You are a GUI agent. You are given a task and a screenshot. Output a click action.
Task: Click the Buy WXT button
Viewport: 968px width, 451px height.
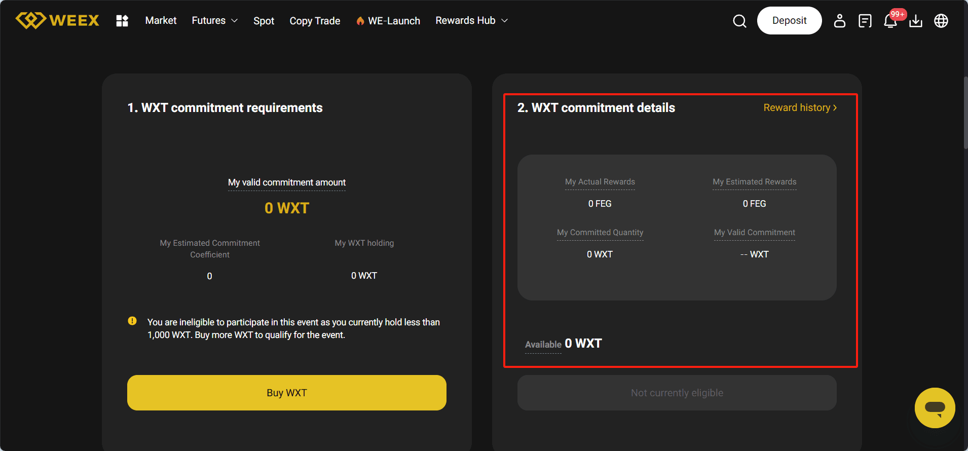(286, 392)
